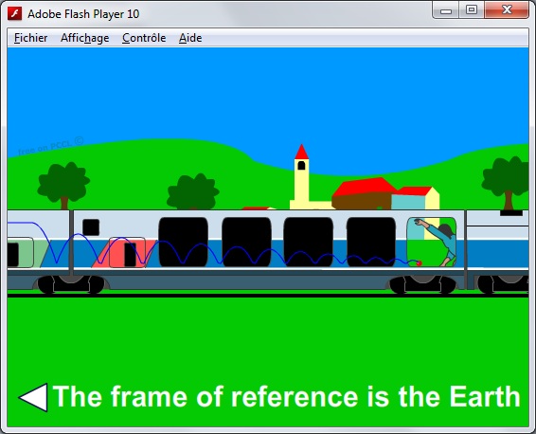This screenshot has height=434, width=536.
Task: Click the front wheel bogie under the passenger
Action: (422, 284)
